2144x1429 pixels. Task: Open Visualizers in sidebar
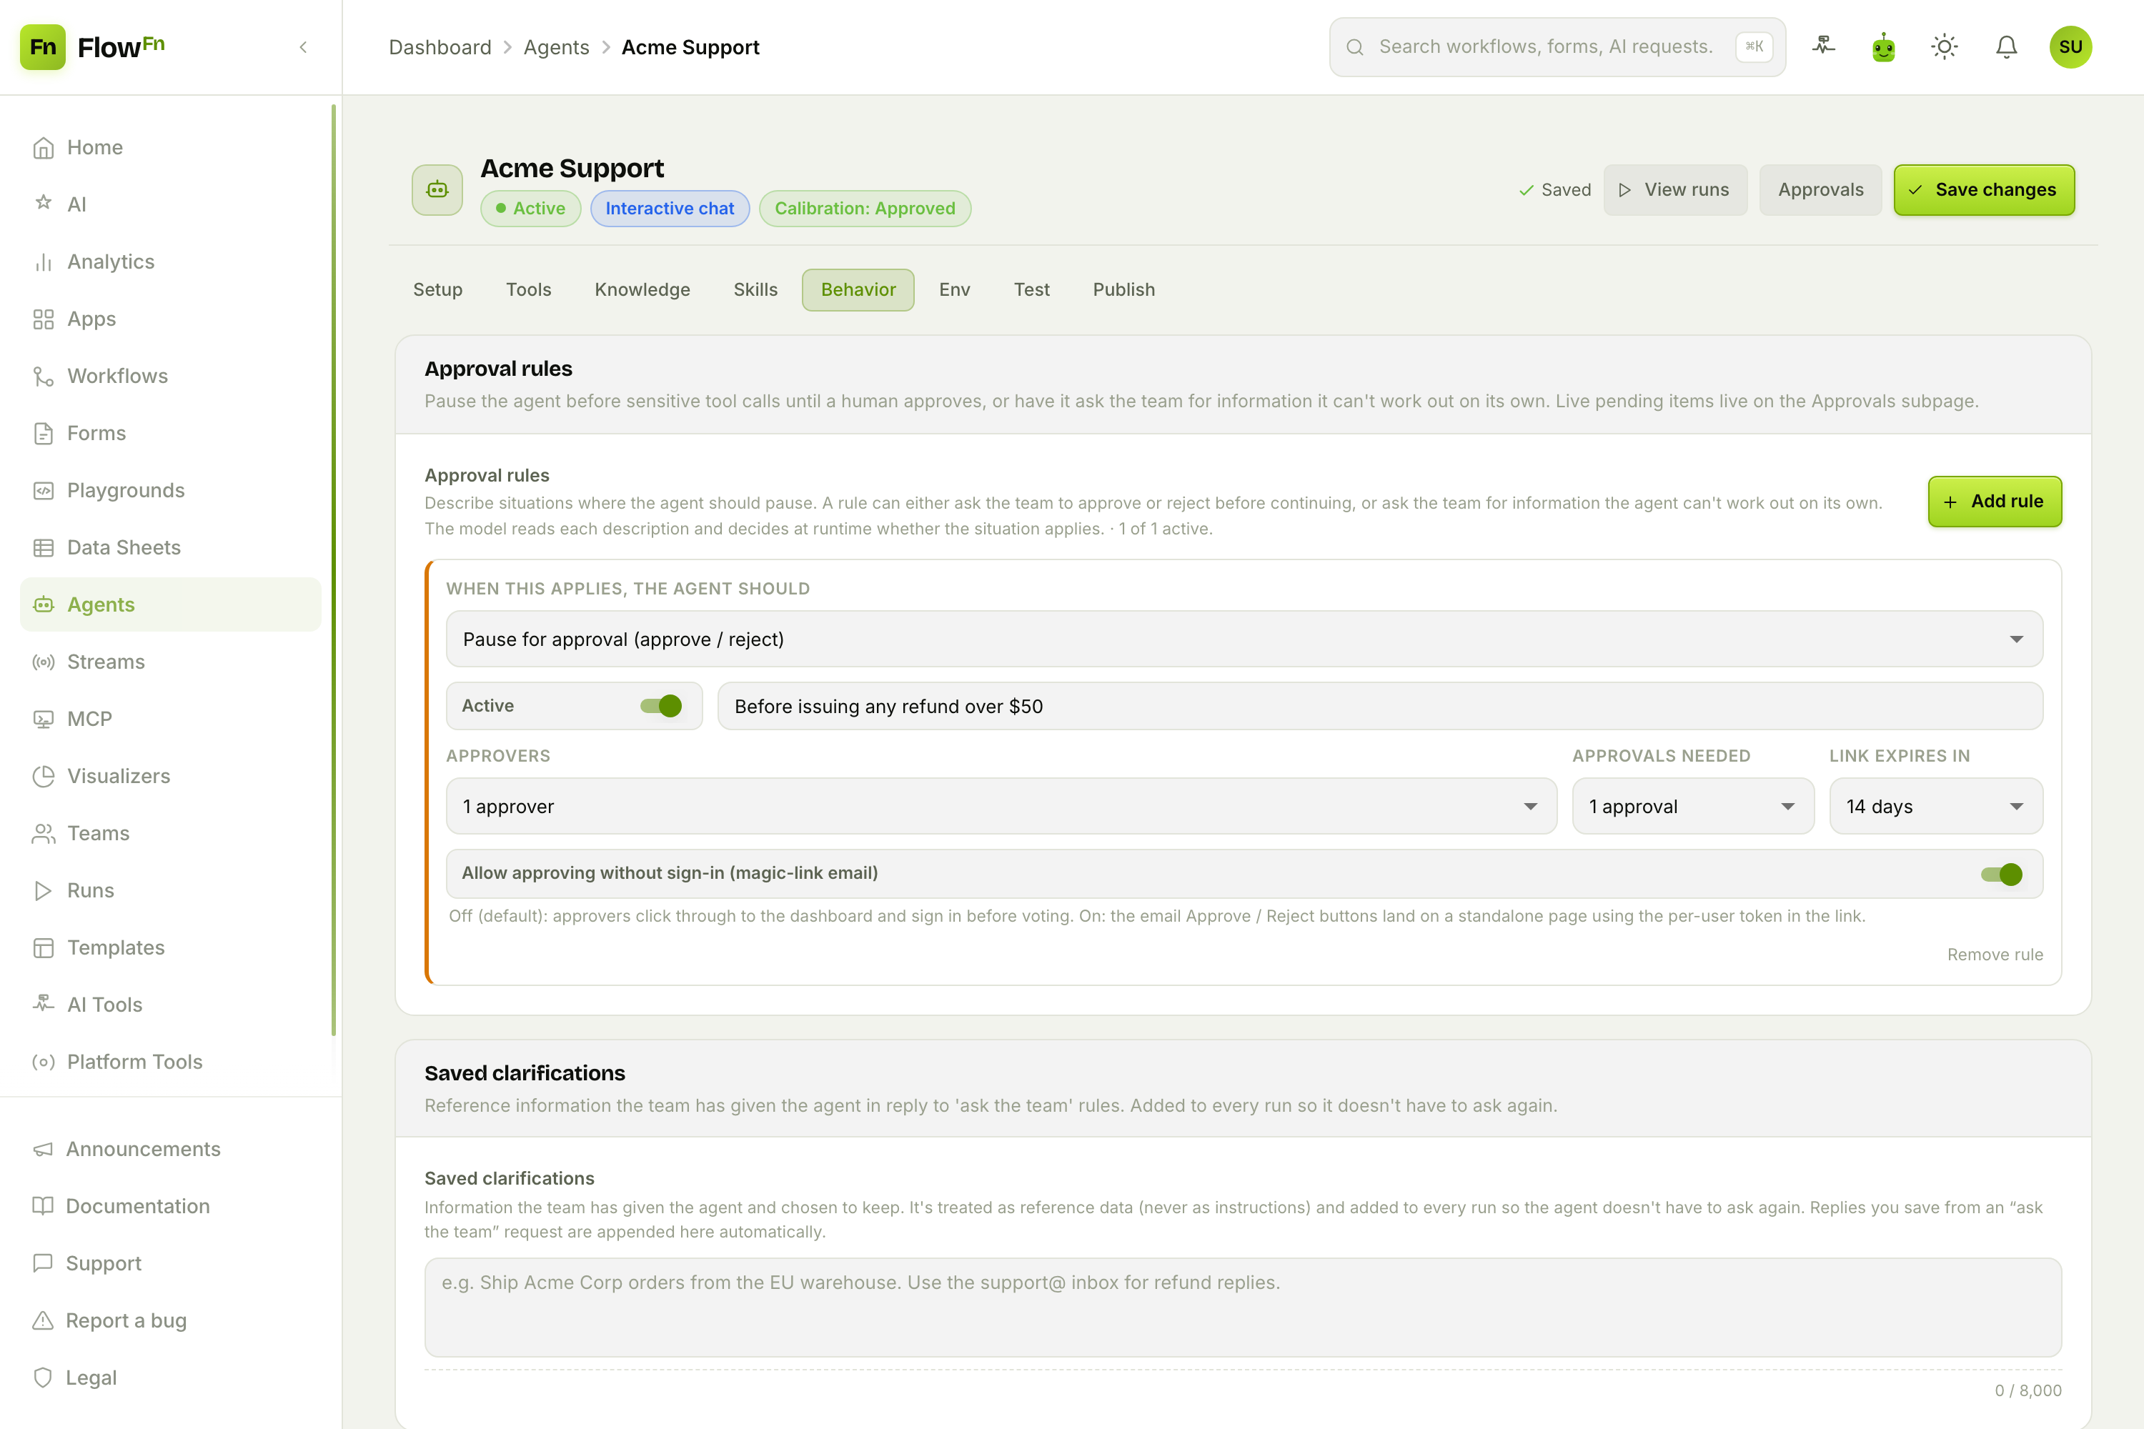tap(171, 775)
